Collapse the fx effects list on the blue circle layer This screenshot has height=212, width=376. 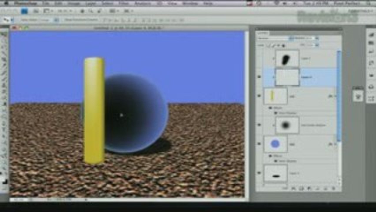point(335,144)
